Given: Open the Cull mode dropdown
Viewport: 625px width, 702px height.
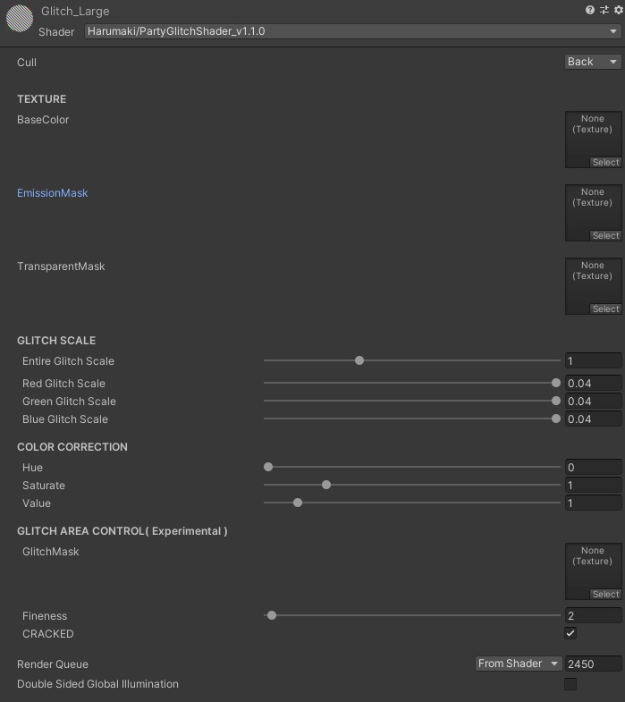Looking at the screenshot, I should click(593, 62).
